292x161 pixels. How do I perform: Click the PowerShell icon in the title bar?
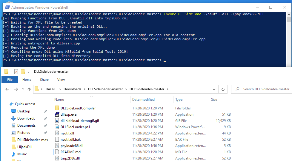click(7, 7)
